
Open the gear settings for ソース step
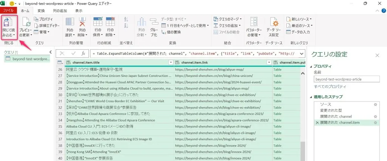point(375,104)
